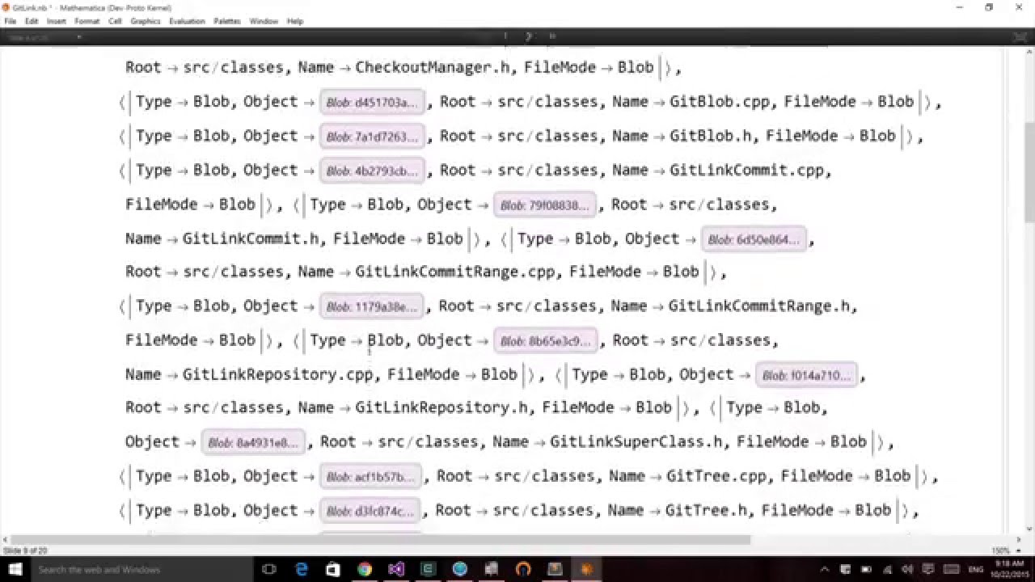Click the GitLinkCommit.h file name
This screenshot has height=582, width=1035.
(x=251, y=238)
